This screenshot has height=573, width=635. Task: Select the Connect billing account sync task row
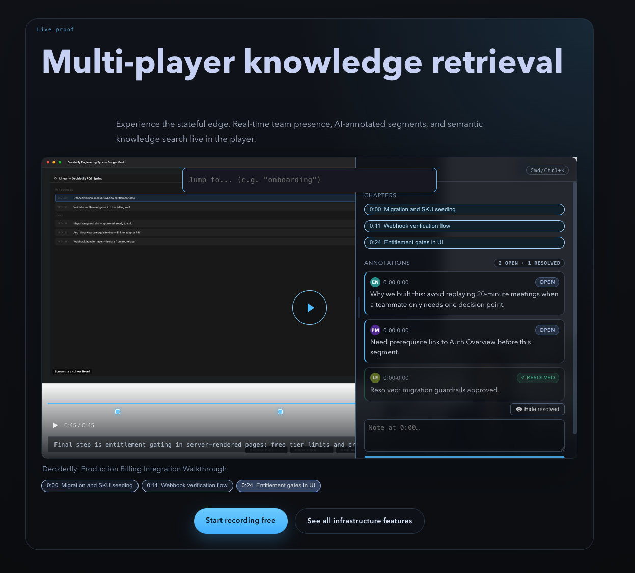click(204, 198)
